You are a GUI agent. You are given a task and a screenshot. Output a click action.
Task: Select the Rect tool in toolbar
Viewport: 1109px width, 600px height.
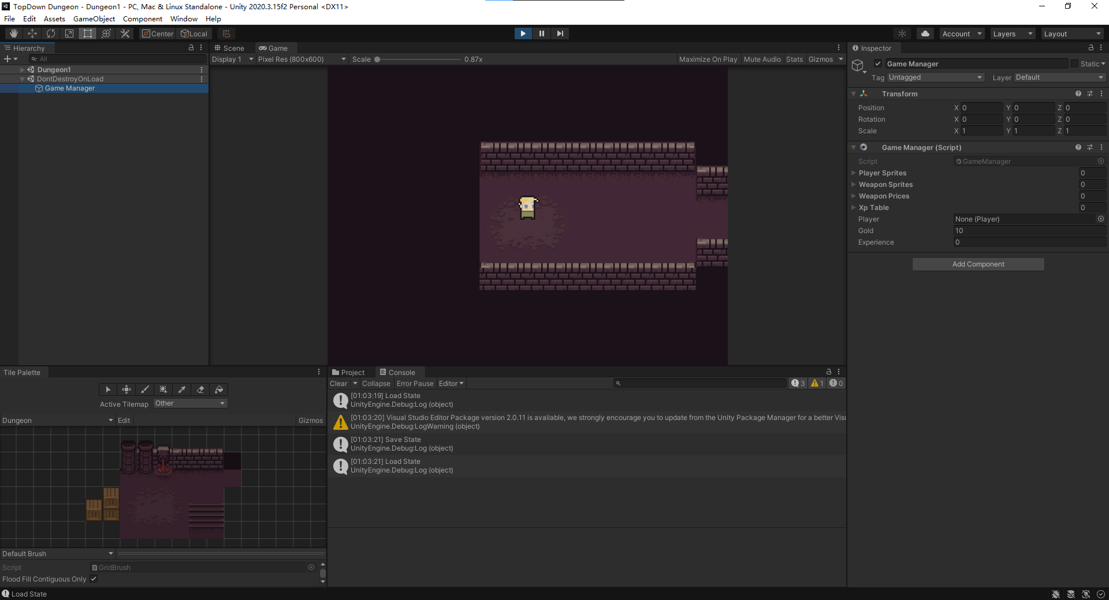pyautogui.click(x=88, y=33)
